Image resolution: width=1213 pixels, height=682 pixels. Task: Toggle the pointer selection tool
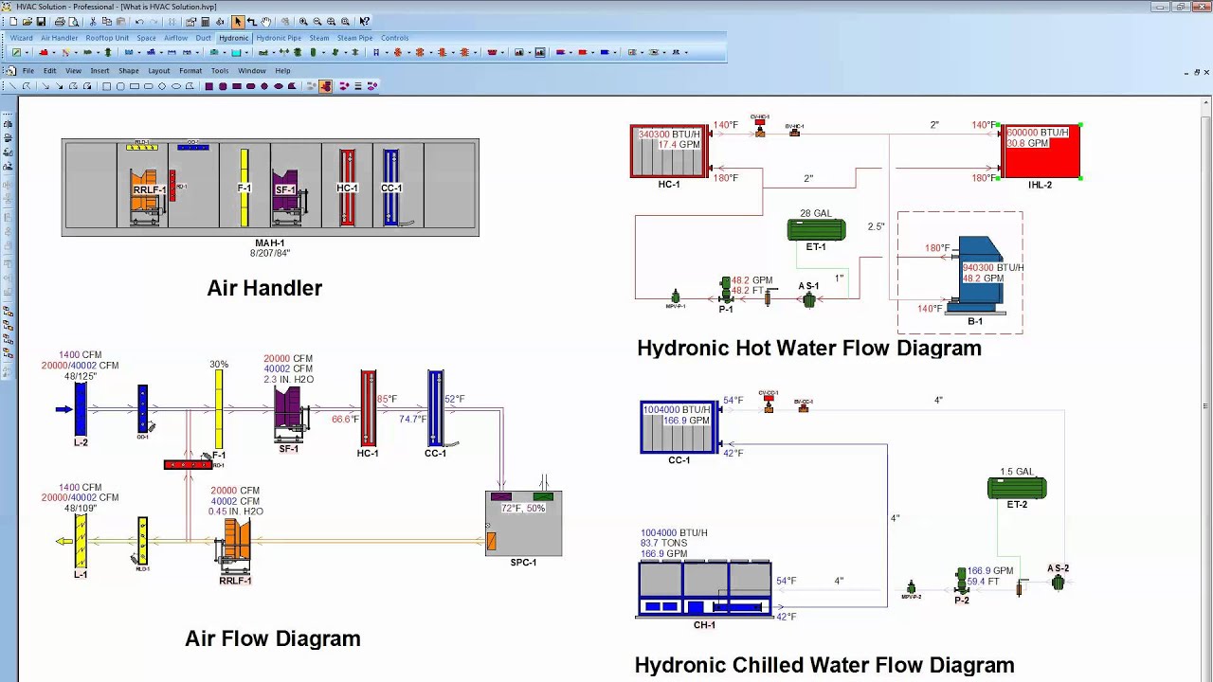tap(238, 22)
